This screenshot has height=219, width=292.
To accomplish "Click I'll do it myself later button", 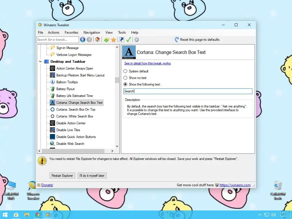I will point(92,175).
